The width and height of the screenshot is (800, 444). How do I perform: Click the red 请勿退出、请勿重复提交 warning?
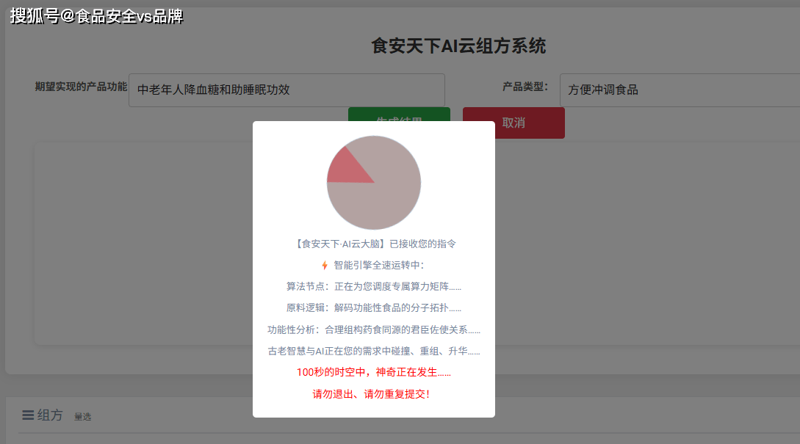point(372,394)
